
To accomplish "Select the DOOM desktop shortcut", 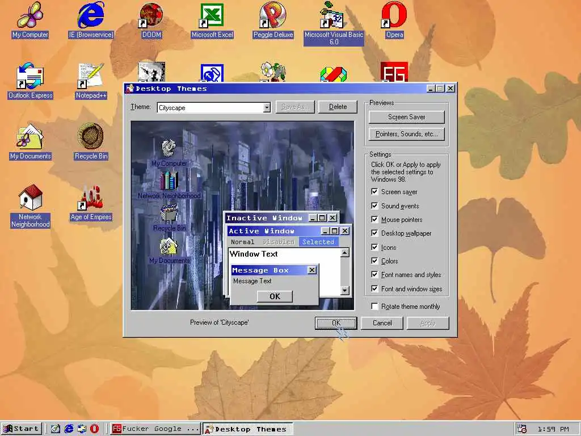I will point(151,20).
